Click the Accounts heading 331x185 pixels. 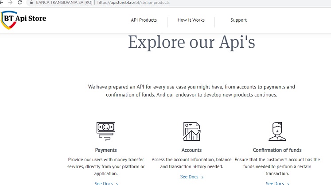click(191, 150)
